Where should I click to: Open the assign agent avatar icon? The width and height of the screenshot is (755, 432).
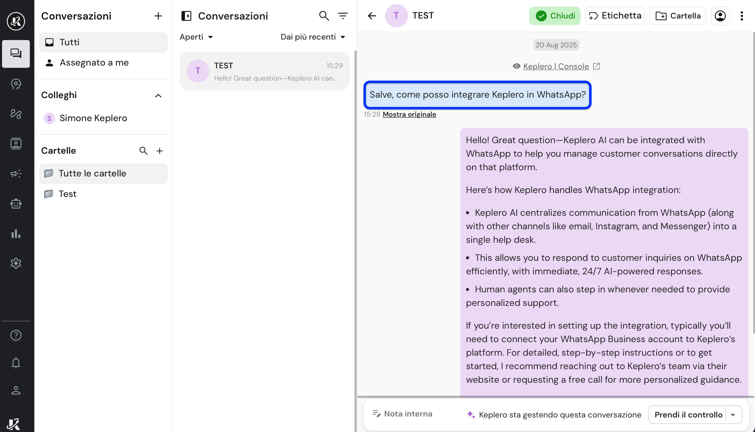point(720,16)
